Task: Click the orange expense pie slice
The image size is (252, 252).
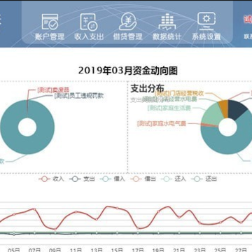Action: (x=224, y=108)
